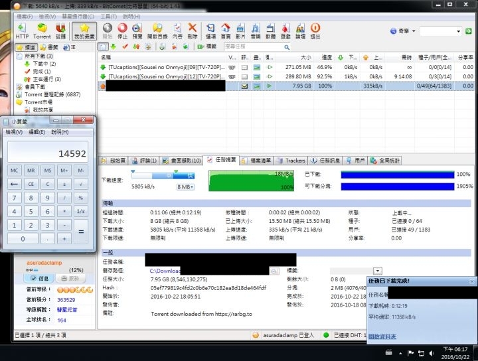Image resolution: width=478 pixels, height=361 pixels.
Task: Click the Calculator 7 key
Action: [15, 198]
